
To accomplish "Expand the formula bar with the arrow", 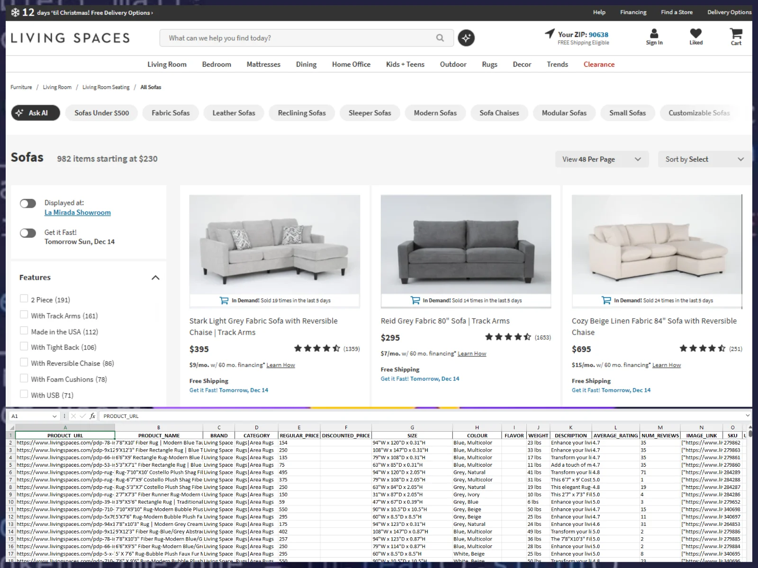I will point(748,416).
